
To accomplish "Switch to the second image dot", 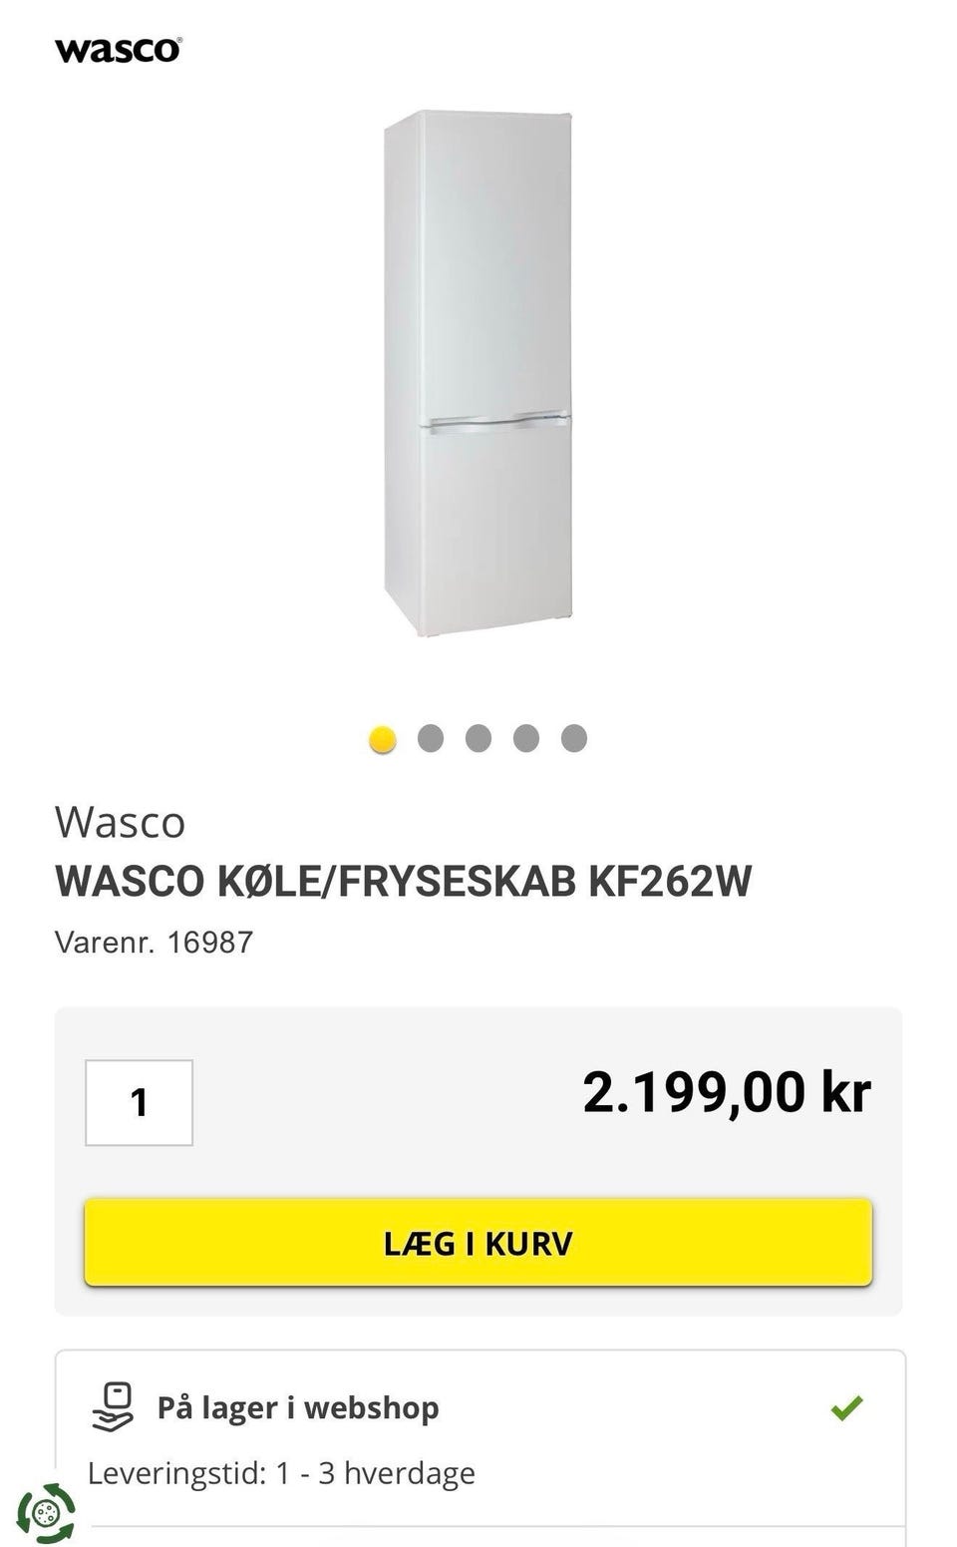I will coord(431,738).
